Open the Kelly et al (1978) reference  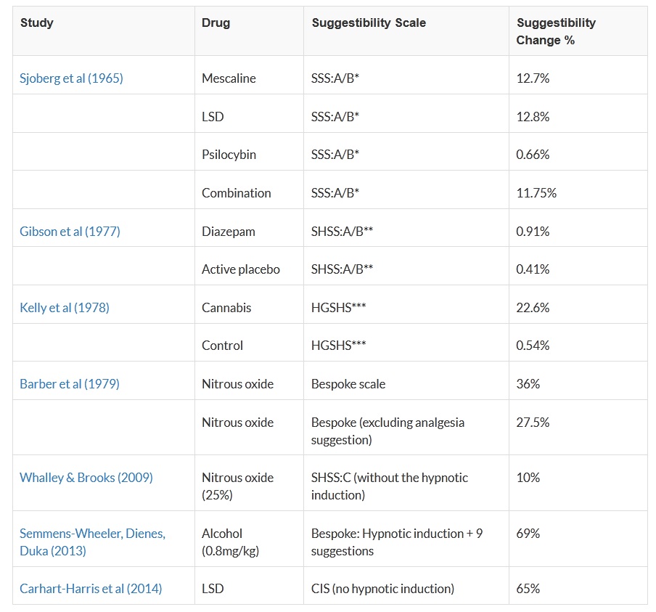pos(65,308)
